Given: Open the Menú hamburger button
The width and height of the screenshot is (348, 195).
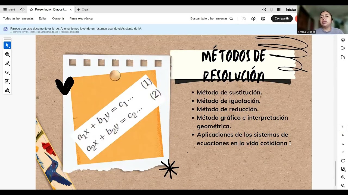Looking at the screenshot, I should 9,9.
